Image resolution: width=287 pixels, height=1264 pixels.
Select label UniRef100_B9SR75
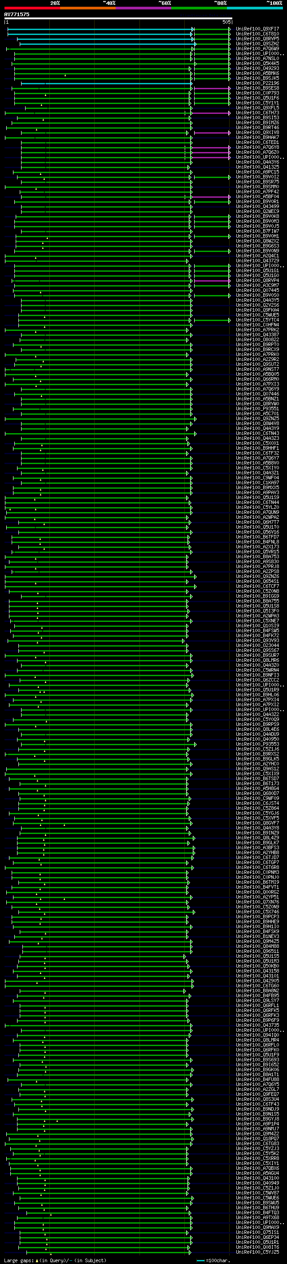pyautogui.click(x=257, y=182)
